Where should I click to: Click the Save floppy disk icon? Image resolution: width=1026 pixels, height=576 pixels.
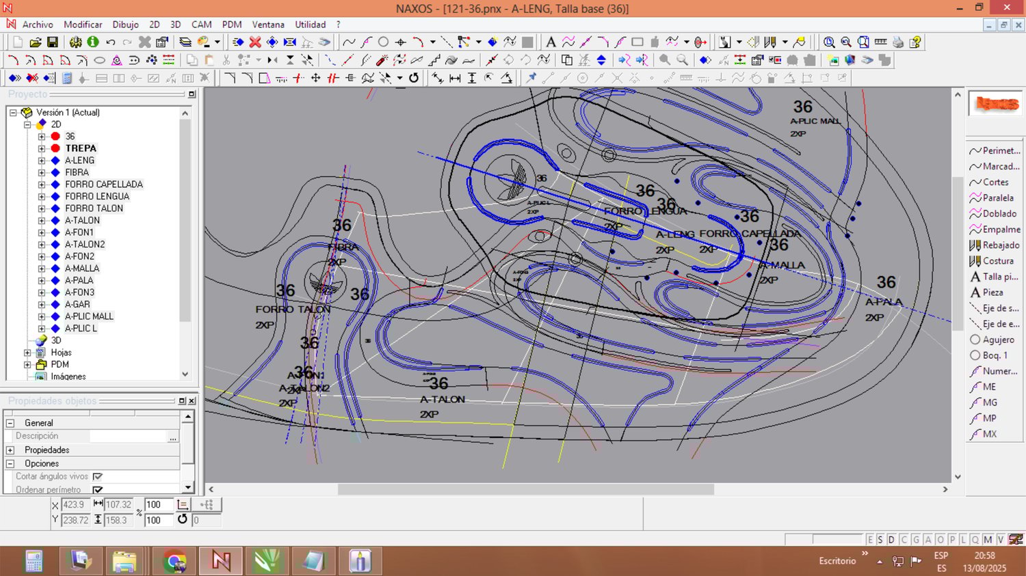(x=52, y=42)
